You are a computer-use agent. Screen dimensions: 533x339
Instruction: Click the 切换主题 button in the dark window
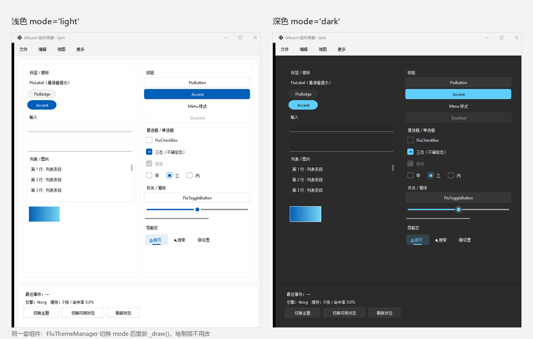302,313
